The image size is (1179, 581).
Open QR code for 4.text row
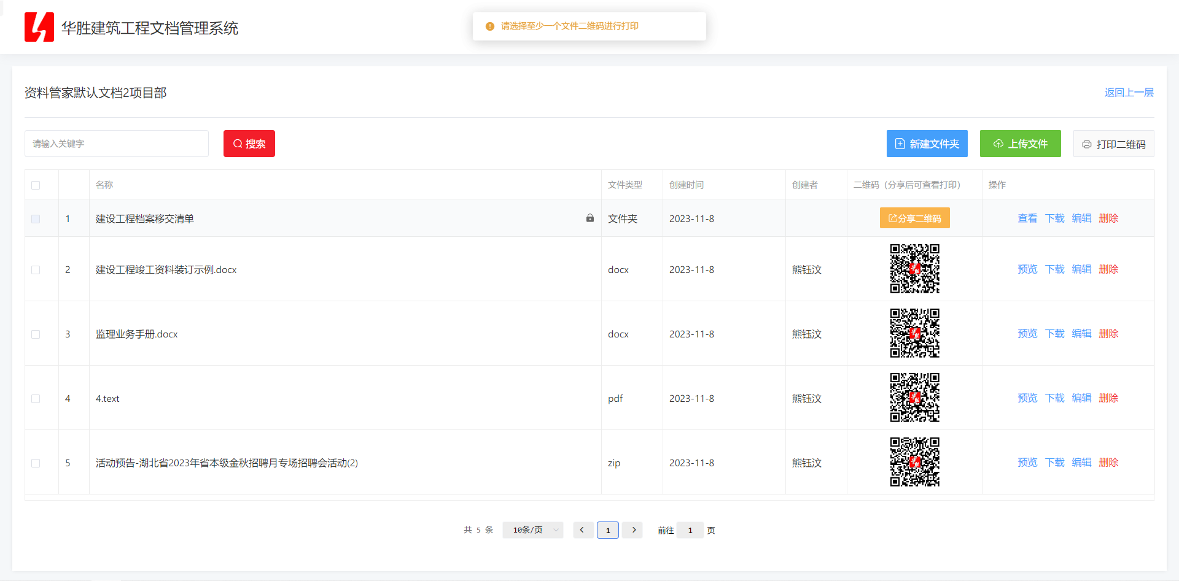click(915, 398)
